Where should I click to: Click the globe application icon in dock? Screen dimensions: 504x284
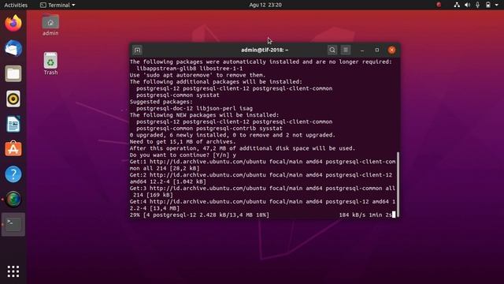(13, 199)
